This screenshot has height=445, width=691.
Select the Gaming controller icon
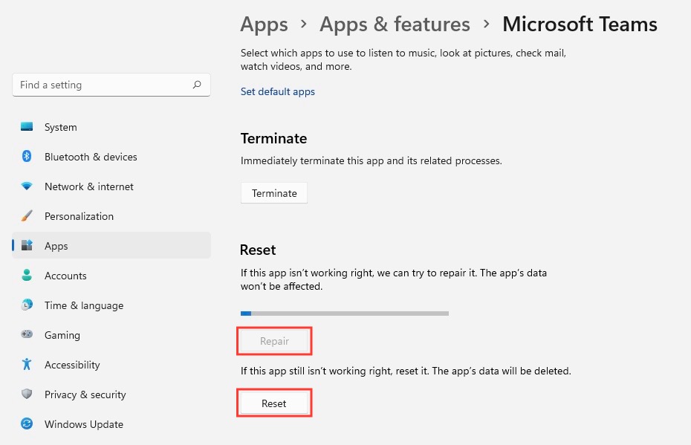pos(27,334)
